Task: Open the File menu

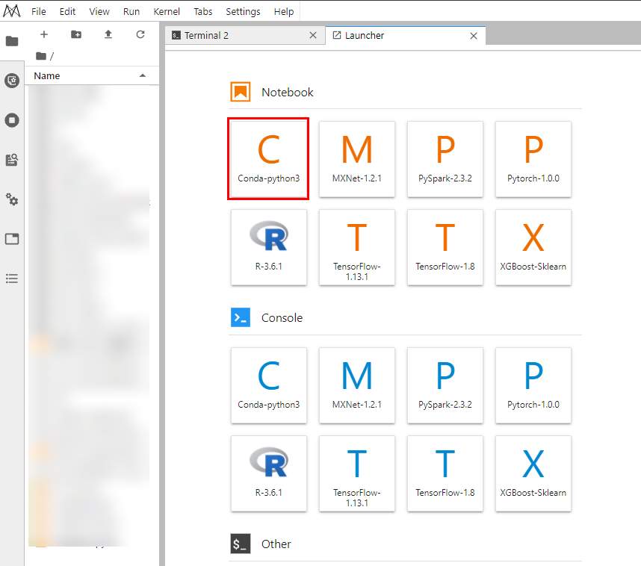Action: click(x=38, y=11)
